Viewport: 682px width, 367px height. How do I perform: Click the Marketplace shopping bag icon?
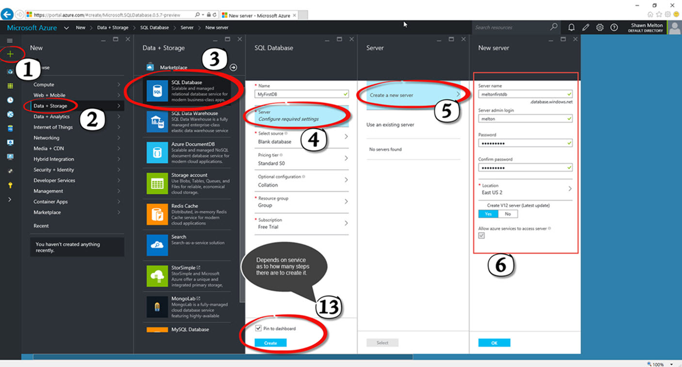click(150, 67)
